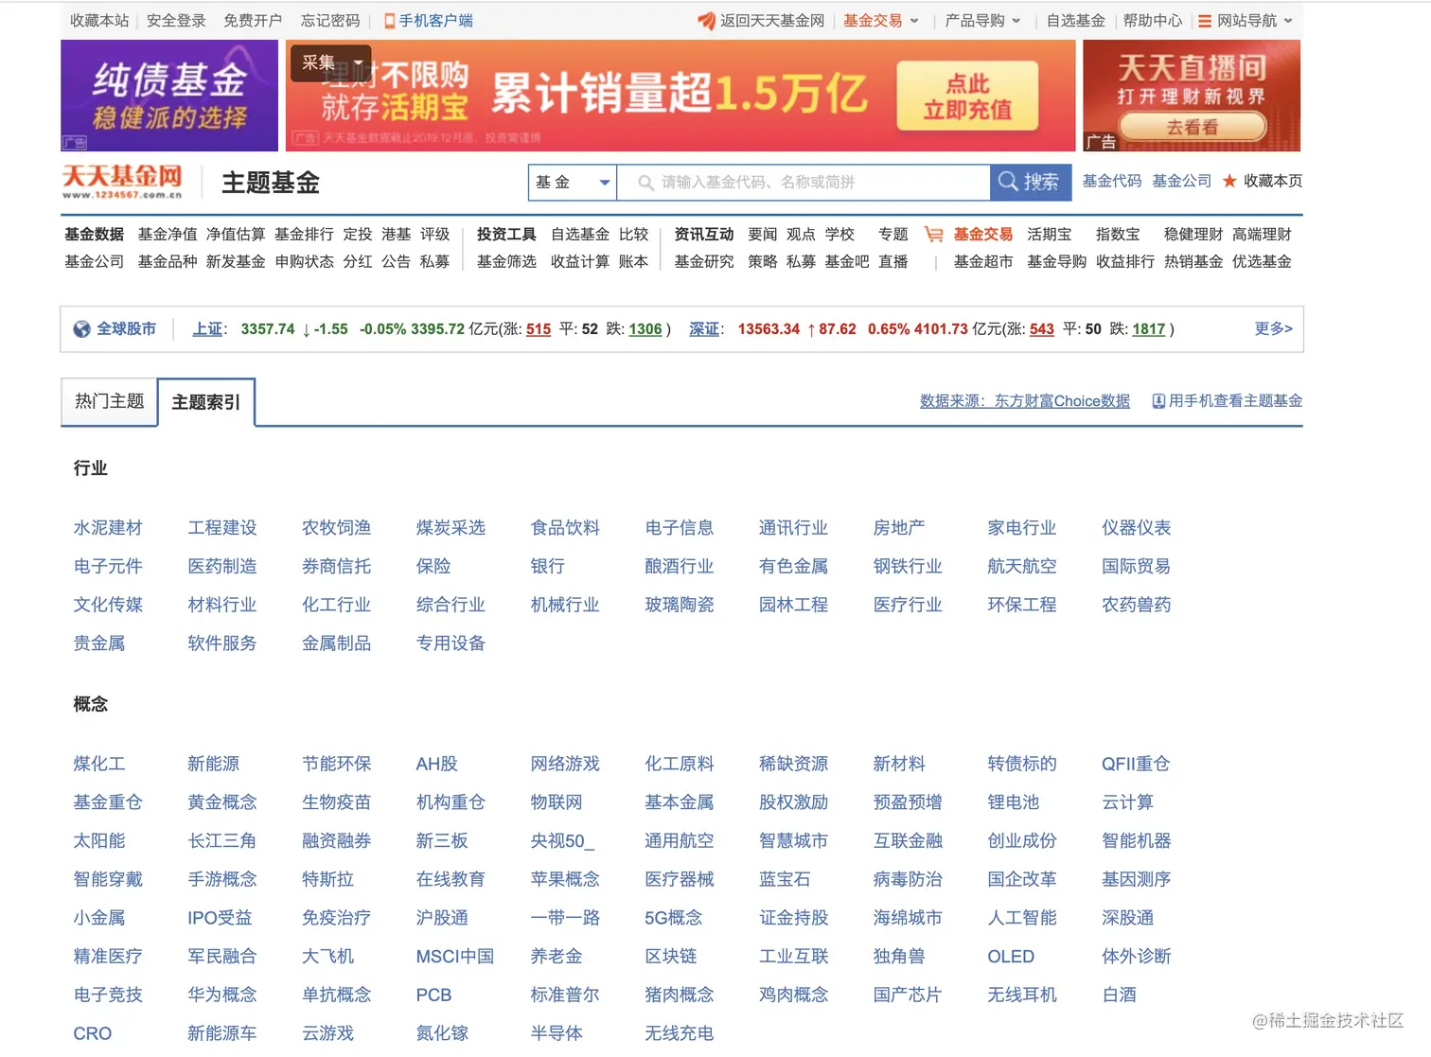
Task: Click 更多> in the market bar
Action: 1273,328
